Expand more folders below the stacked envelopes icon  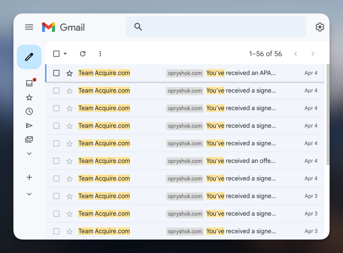coord(29,153)
